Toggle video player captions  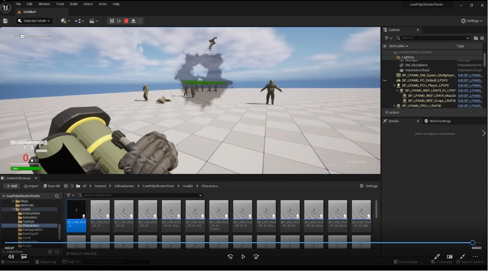click(24, 257)
